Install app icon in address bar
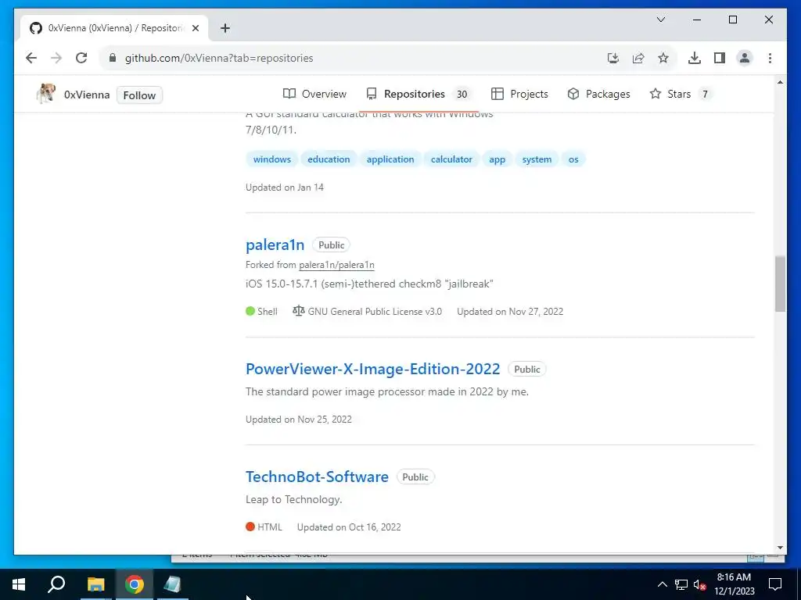This screenshot has height=600, width=801. click(613, 58)
